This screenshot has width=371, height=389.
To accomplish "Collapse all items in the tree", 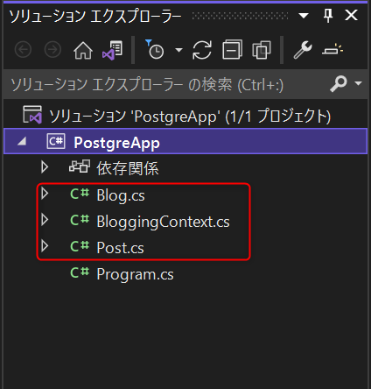I will pyautogui.click(x=232, y=50).
